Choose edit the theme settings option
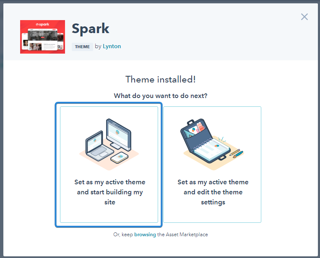The width and height of the screenshot is (320, 258). click(212, 165)
